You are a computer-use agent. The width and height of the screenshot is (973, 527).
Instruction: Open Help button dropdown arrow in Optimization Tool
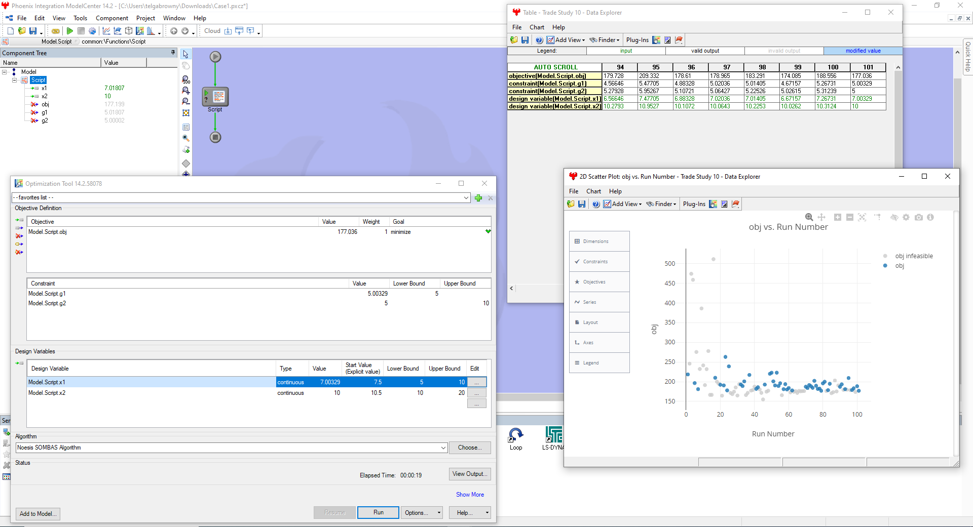(487, 513)
